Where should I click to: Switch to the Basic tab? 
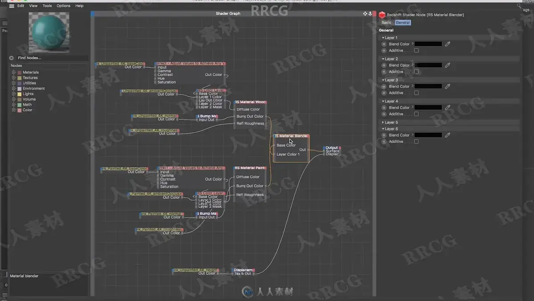click(386, 22)
